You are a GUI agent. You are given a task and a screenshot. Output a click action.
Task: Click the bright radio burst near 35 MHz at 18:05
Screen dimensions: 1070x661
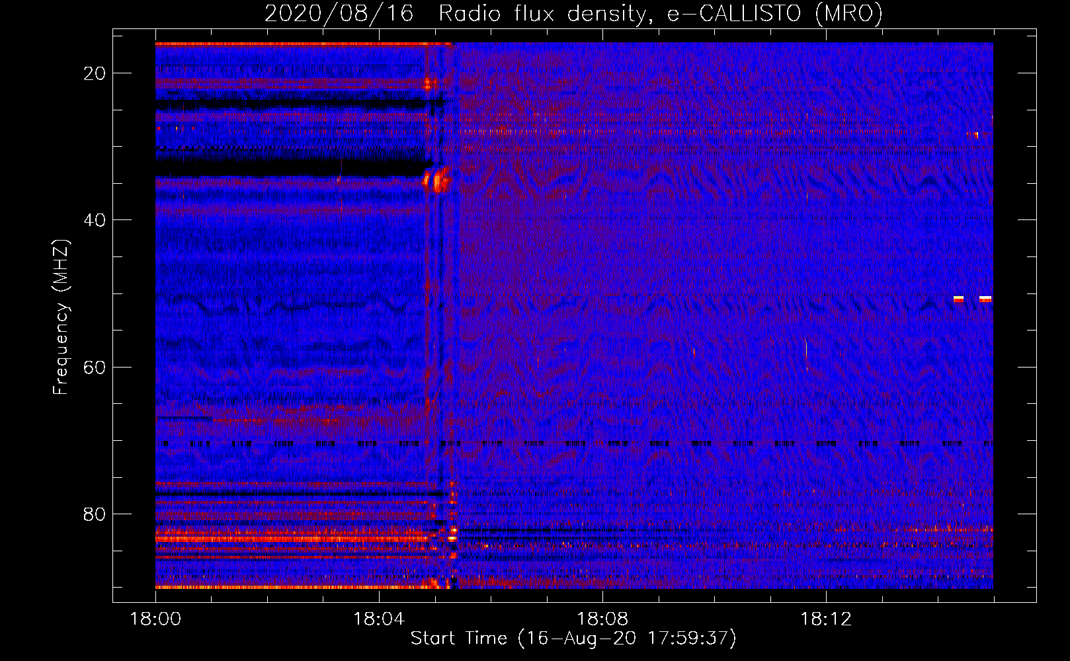437,179
